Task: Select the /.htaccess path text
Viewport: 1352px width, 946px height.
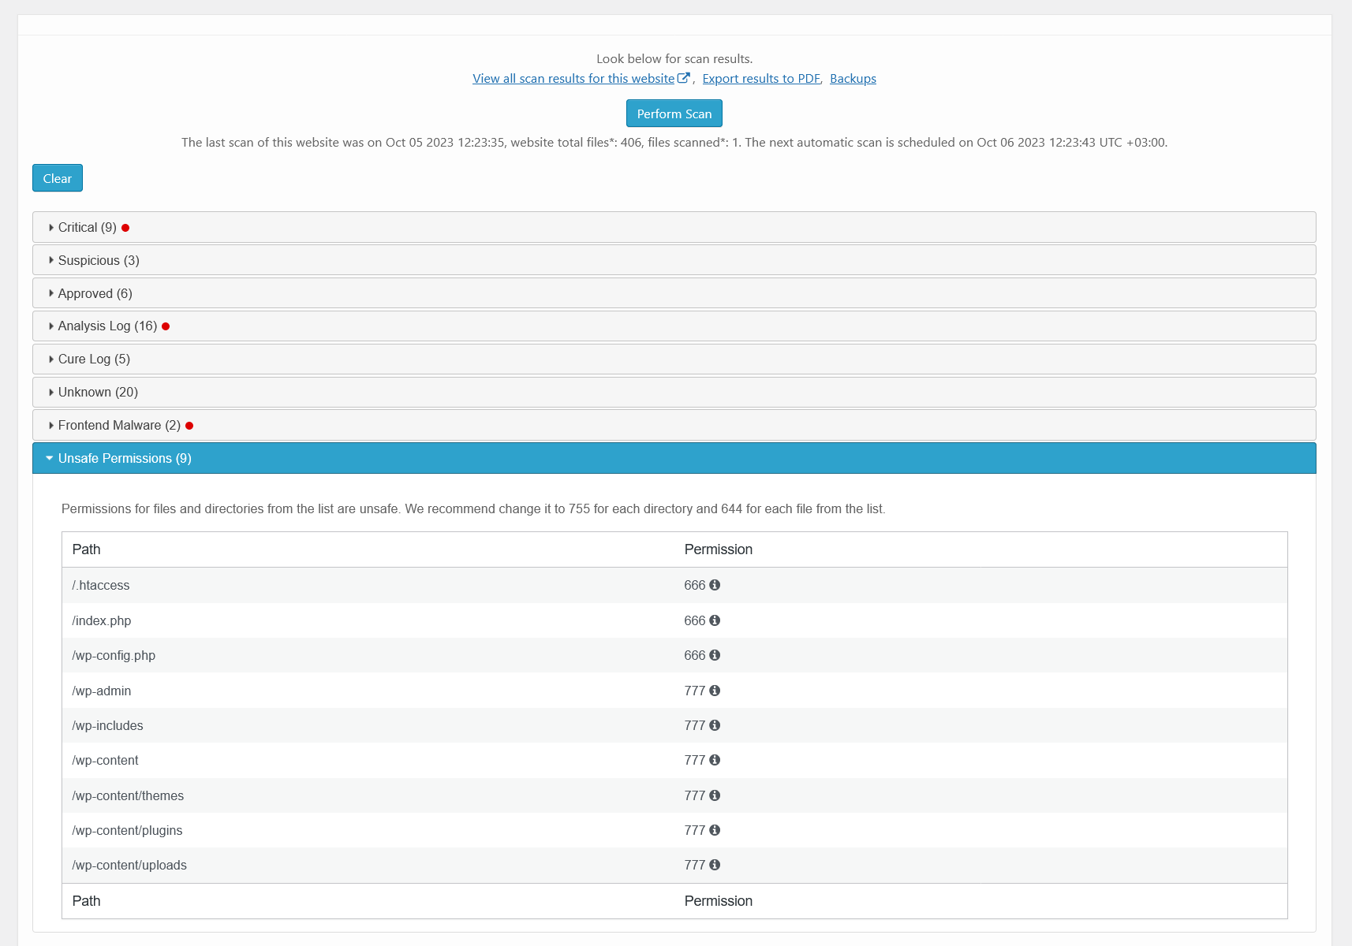Action: 101,585
